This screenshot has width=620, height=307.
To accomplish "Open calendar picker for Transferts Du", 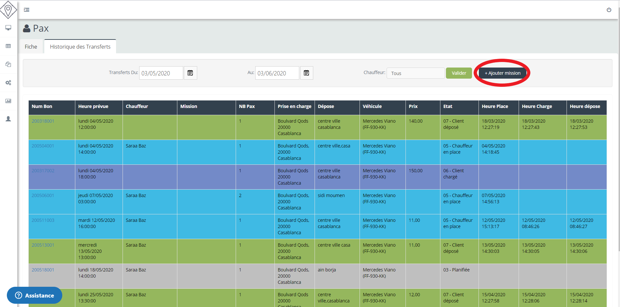I will point(190,73).
